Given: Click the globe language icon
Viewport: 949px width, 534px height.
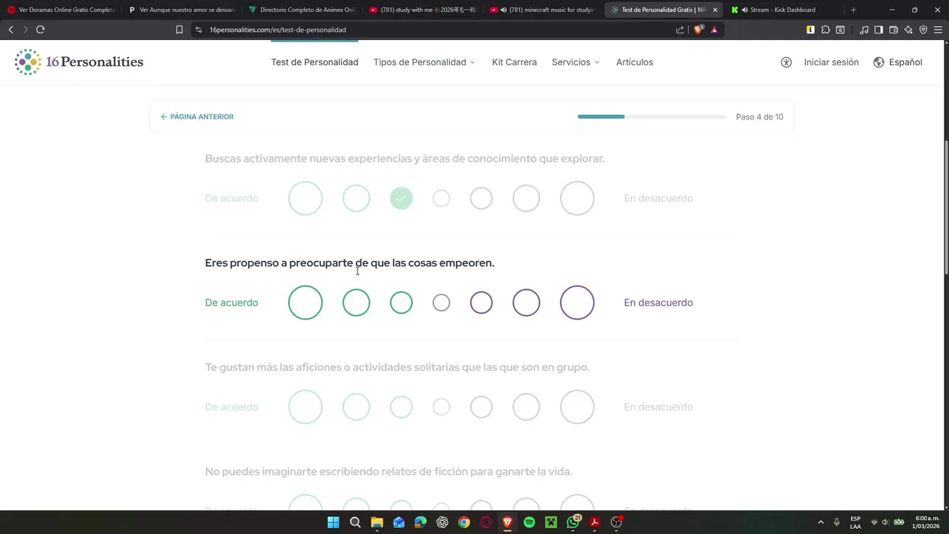Looking at the screenshot, I should (x=879, y=62).
